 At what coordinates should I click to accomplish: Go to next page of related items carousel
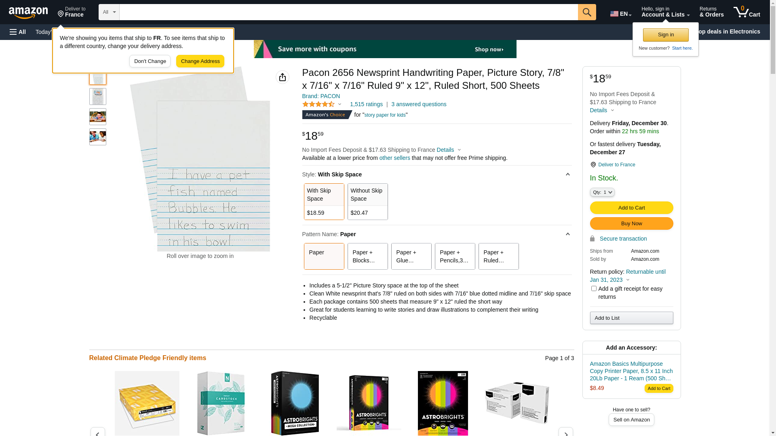[565, 433]
